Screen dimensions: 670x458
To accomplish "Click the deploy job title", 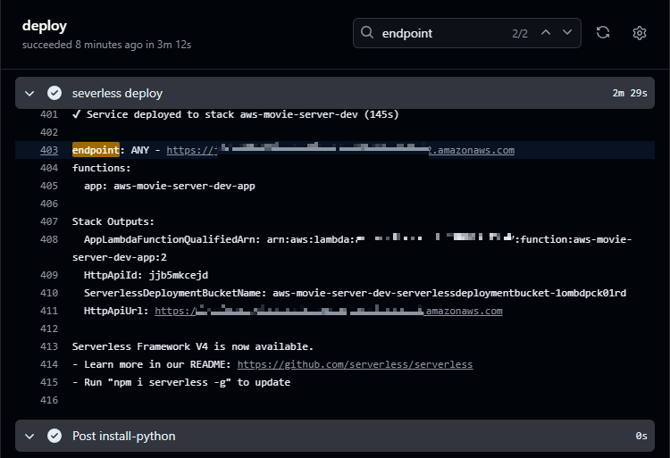I will (x=45, y=26).
